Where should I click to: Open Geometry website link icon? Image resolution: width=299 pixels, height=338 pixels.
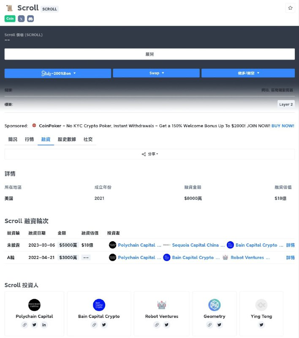click(x=209, y=324)
